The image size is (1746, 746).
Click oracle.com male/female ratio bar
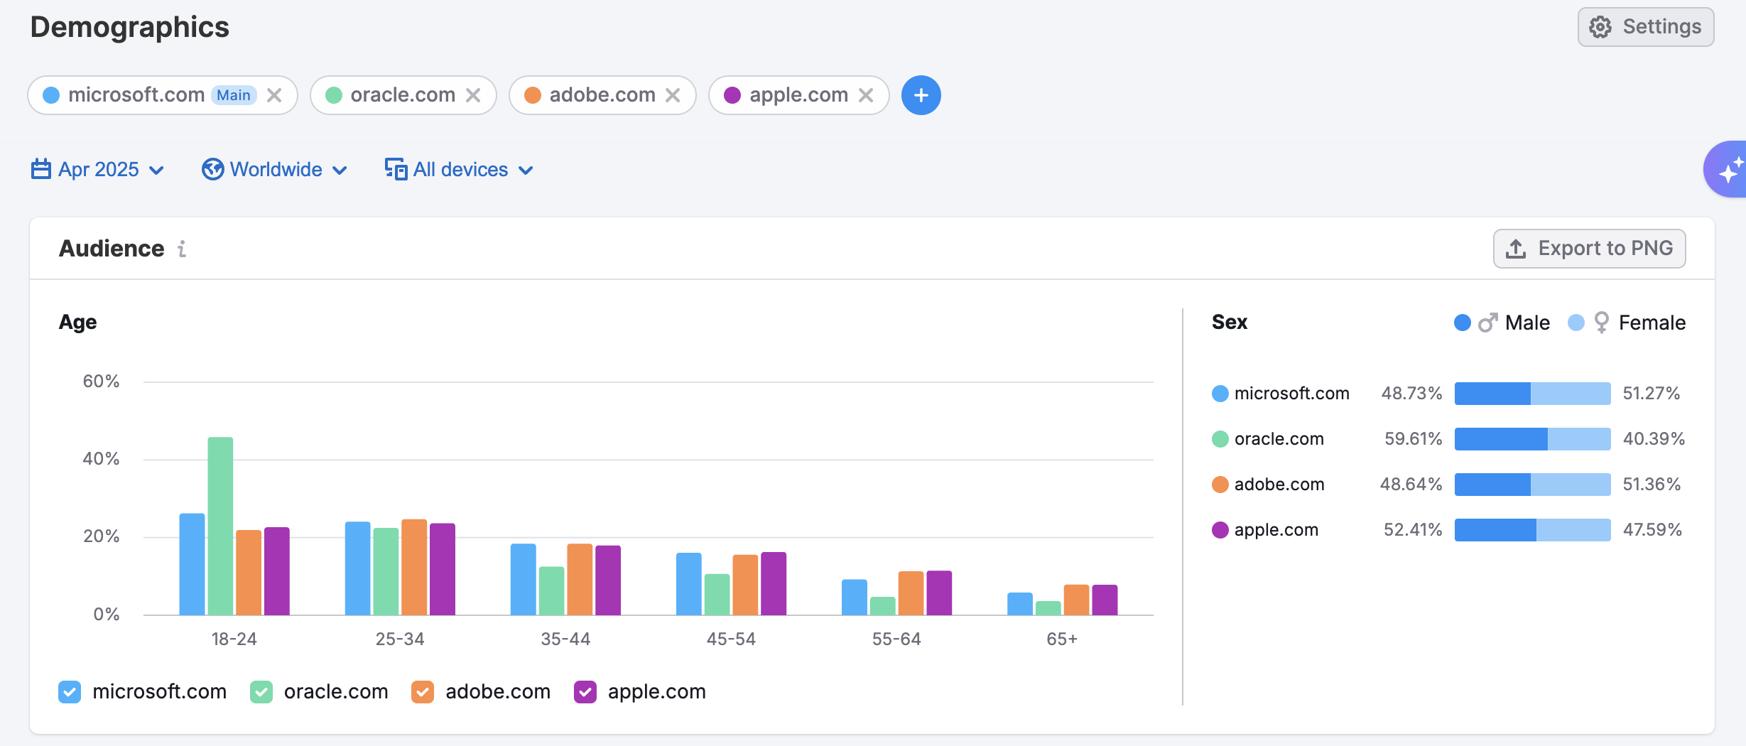point(1532,439)
